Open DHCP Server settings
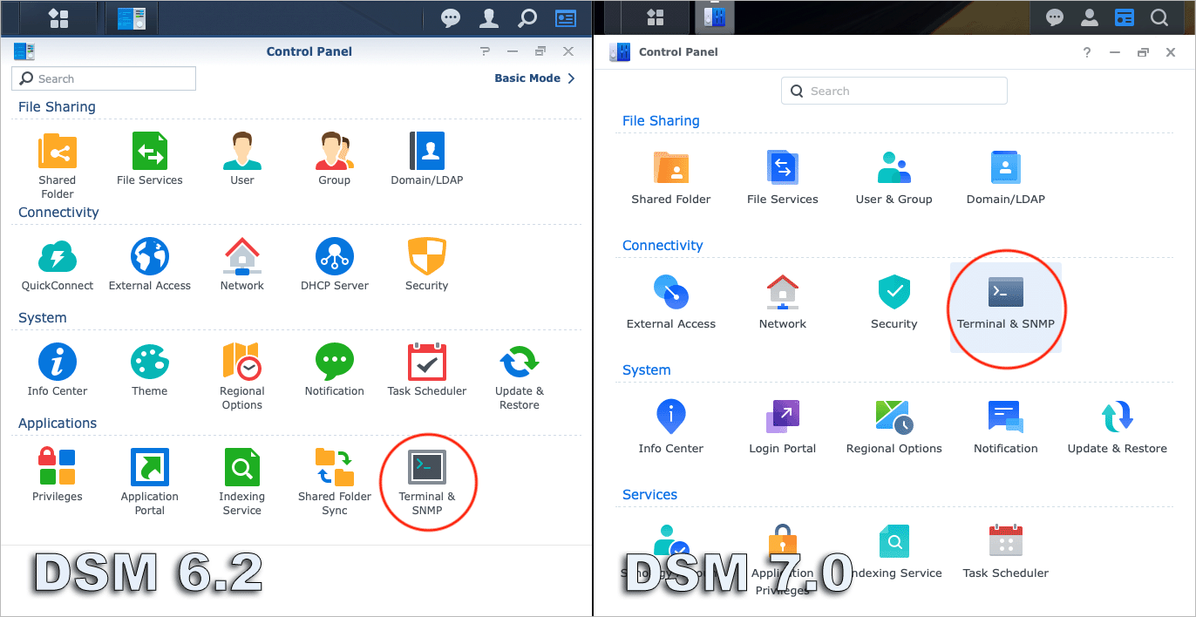Viewport: 1196px width, 617px height. [335, 264]
